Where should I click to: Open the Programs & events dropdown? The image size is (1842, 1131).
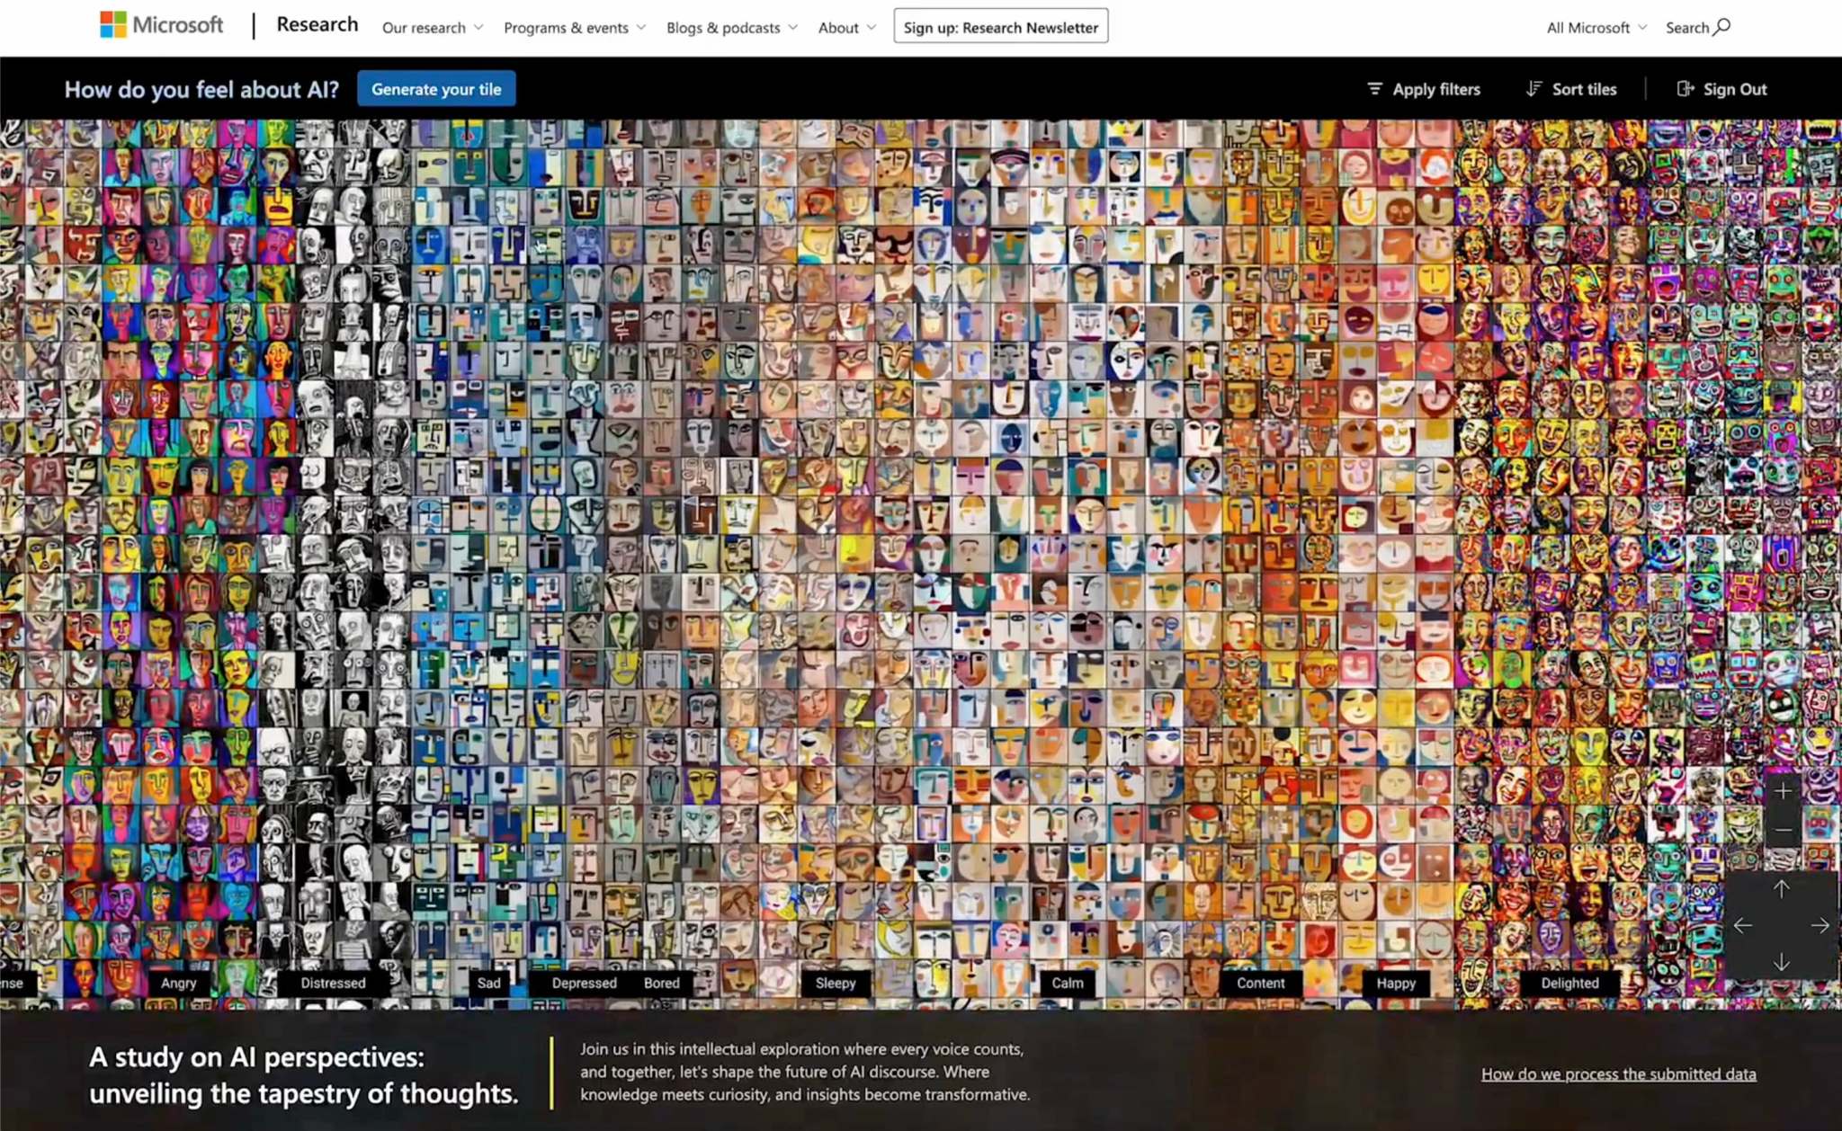(x=574, y=27)
